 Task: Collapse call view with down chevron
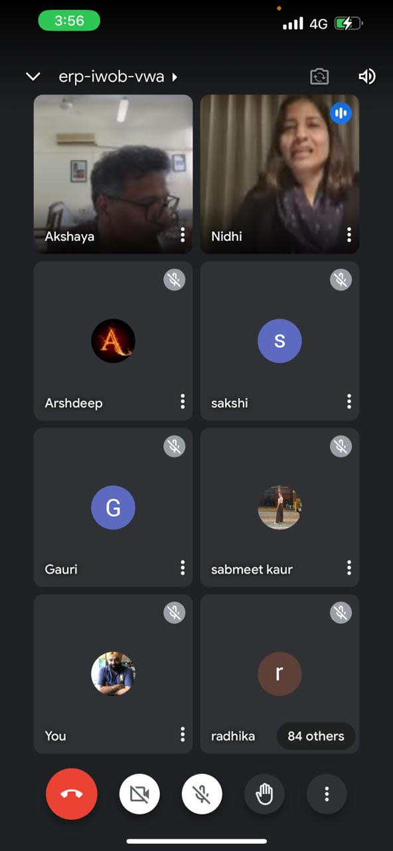tap(33, 76)
